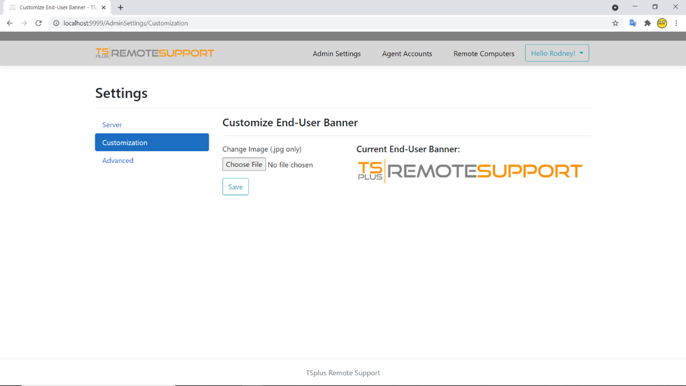Navigate to Remote Computers
686x386 pixels.
click(x=483, y=53)
